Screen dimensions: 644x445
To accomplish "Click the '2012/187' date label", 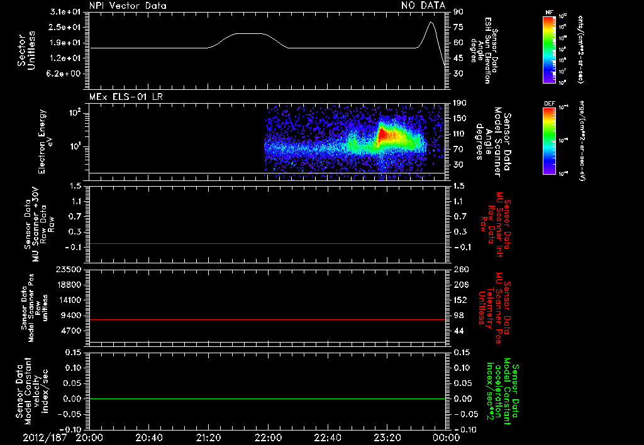I will (45, 437).
